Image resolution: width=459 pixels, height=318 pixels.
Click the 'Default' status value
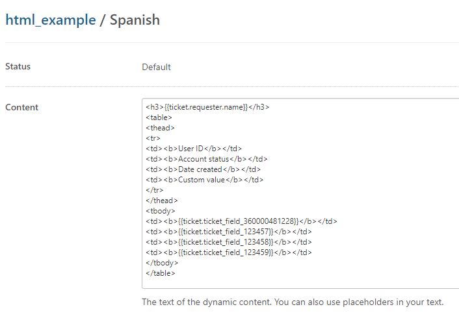(156, 67)
